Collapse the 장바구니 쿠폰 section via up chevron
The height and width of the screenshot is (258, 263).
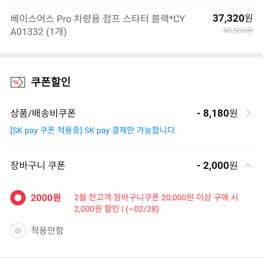pyautogui.click(x=248, y=165)
